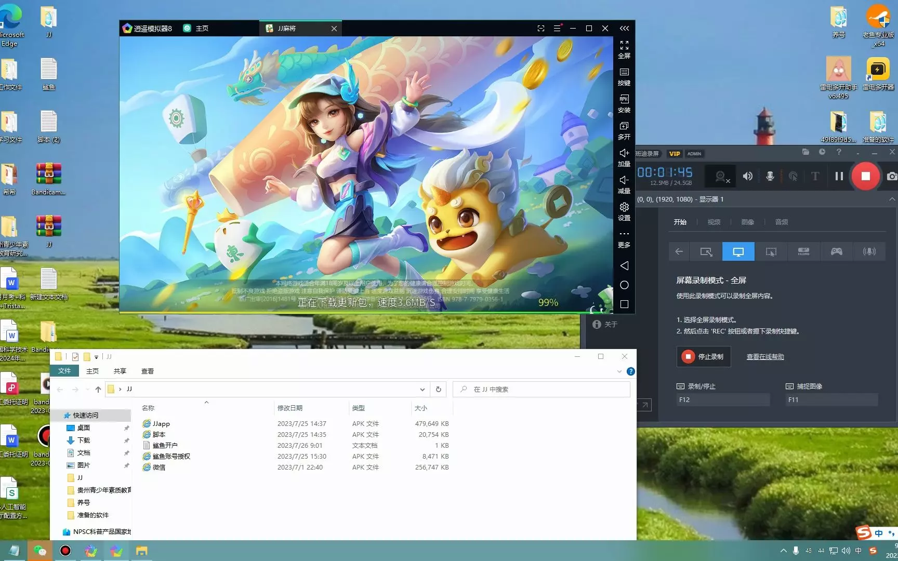Viewport: 898px width, 561px height.
Task: Select Bandicam around-mouse recording mode
Action: pos(771,252)
